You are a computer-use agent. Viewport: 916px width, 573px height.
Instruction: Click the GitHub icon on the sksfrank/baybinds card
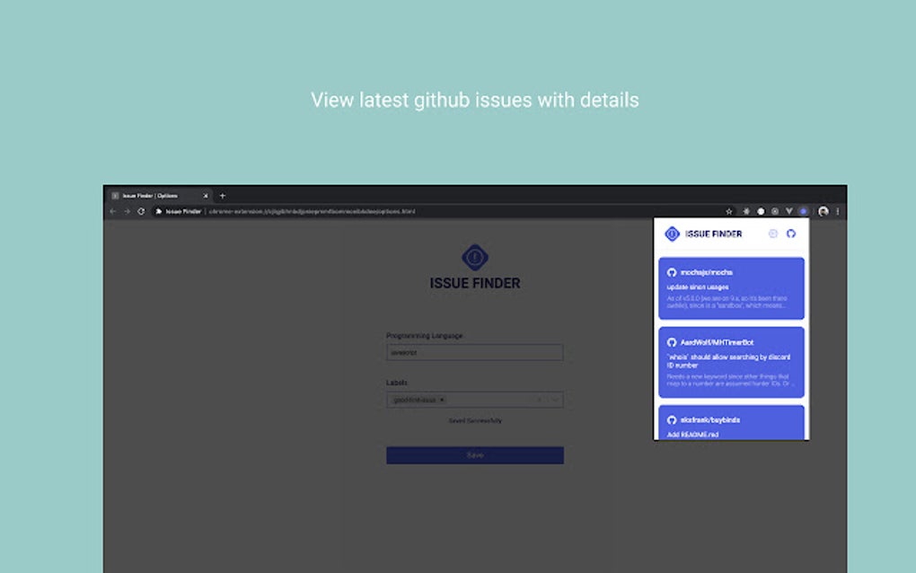coord(672,418)
